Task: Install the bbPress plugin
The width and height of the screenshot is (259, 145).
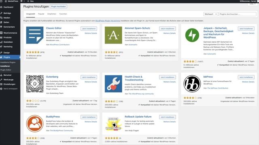Action: [246, 77]
